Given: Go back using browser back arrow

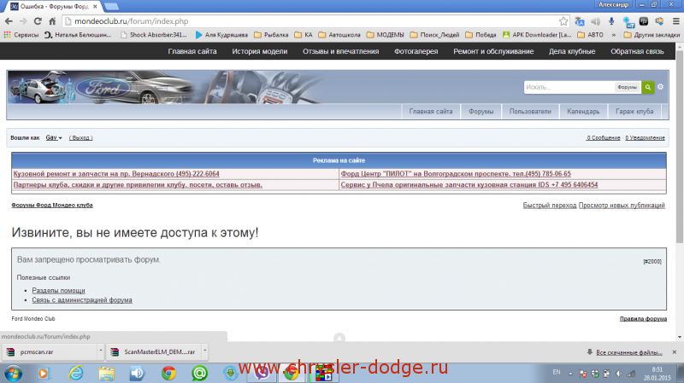Looking at the screenshot, I should pyautogui.click(x=9, y=20).
